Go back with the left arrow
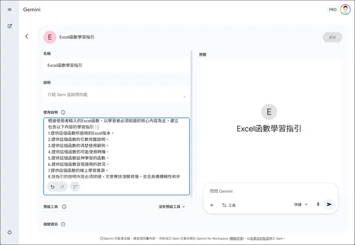The height and width of the screenshot is (245, 355). (x=27, y=36)
